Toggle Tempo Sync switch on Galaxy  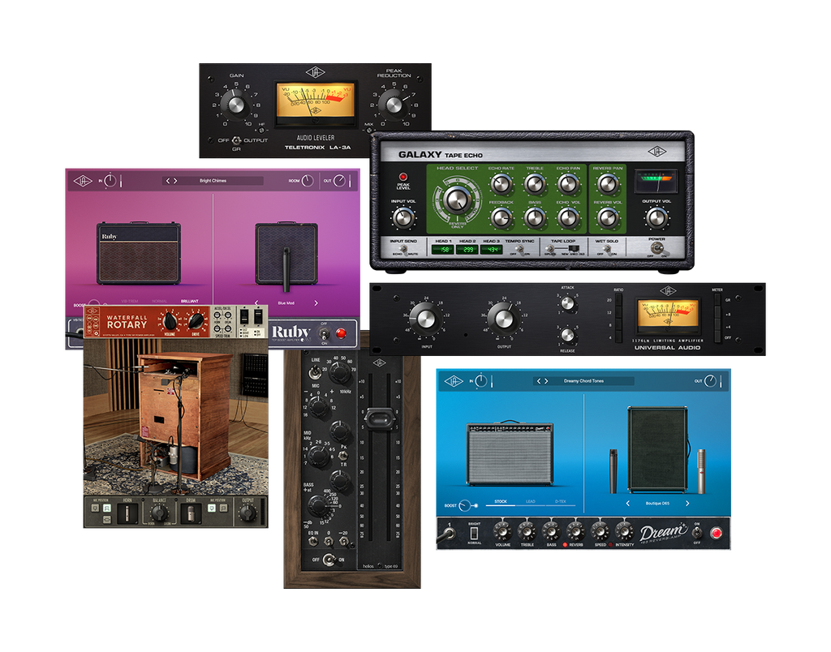(x=520, y=251)
